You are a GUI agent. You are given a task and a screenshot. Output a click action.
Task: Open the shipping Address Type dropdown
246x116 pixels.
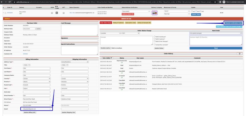75,62
